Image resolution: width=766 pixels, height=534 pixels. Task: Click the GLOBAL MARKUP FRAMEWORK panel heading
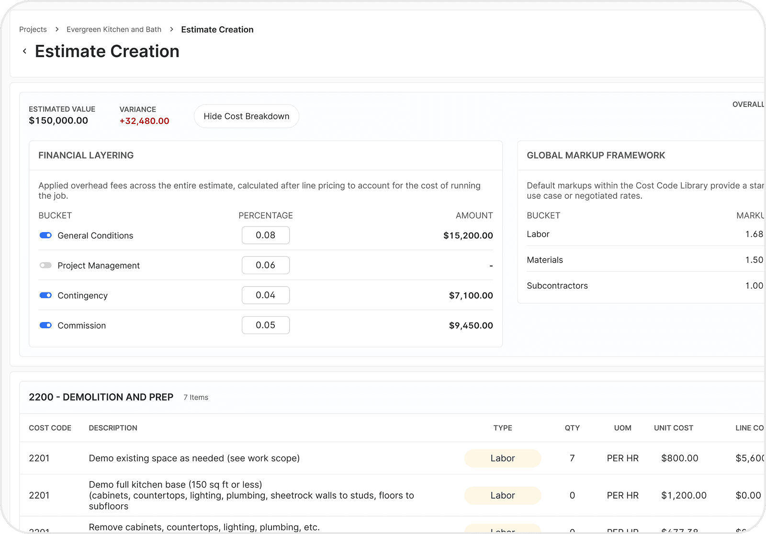[x=596, y=156]
